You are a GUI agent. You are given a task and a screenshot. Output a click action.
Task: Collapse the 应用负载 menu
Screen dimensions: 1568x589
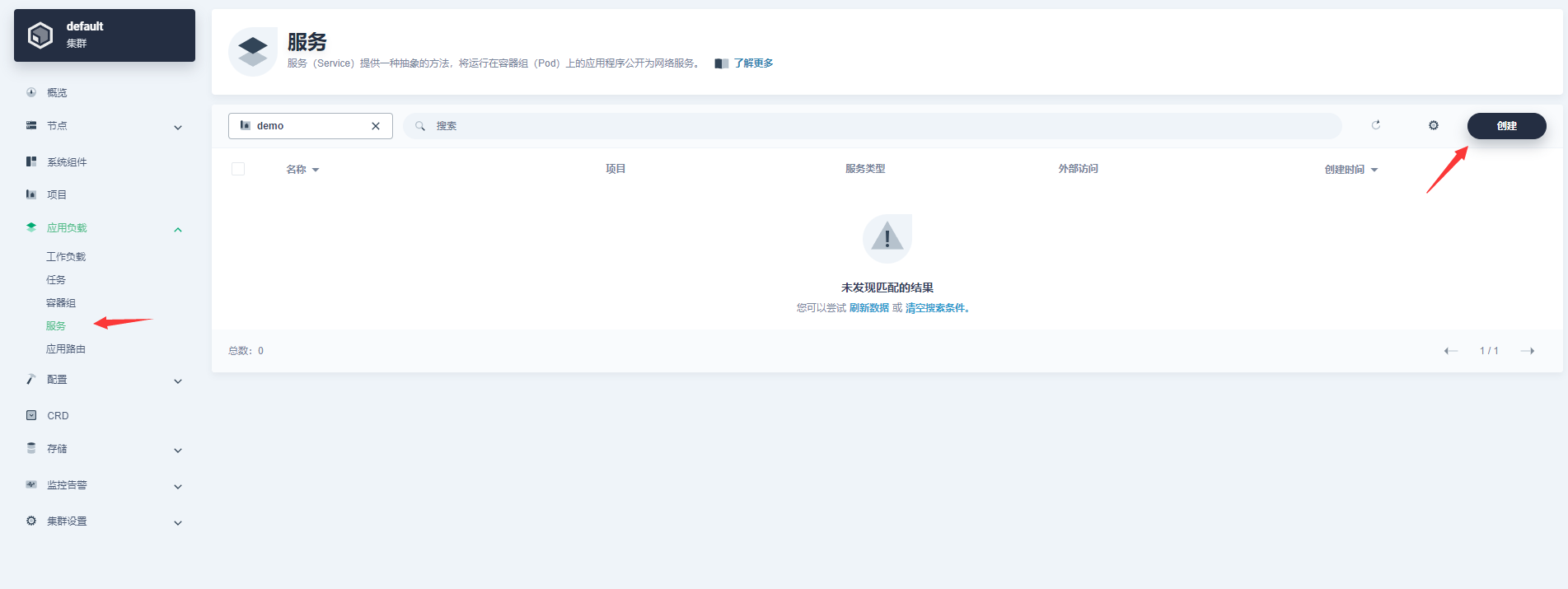tap(178, 229)
